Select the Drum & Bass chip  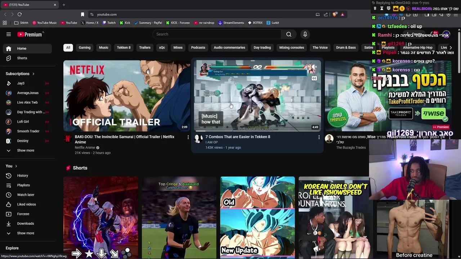click(x=346, y=47)
